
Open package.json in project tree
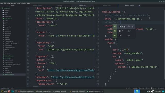[x=8, y=58]
